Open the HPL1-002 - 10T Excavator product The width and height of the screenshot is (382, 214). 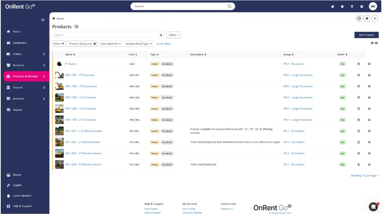[81, 86]
